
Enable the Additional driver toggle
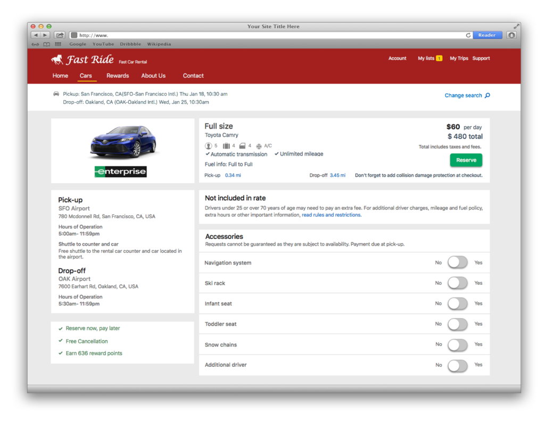coord(457,365)
